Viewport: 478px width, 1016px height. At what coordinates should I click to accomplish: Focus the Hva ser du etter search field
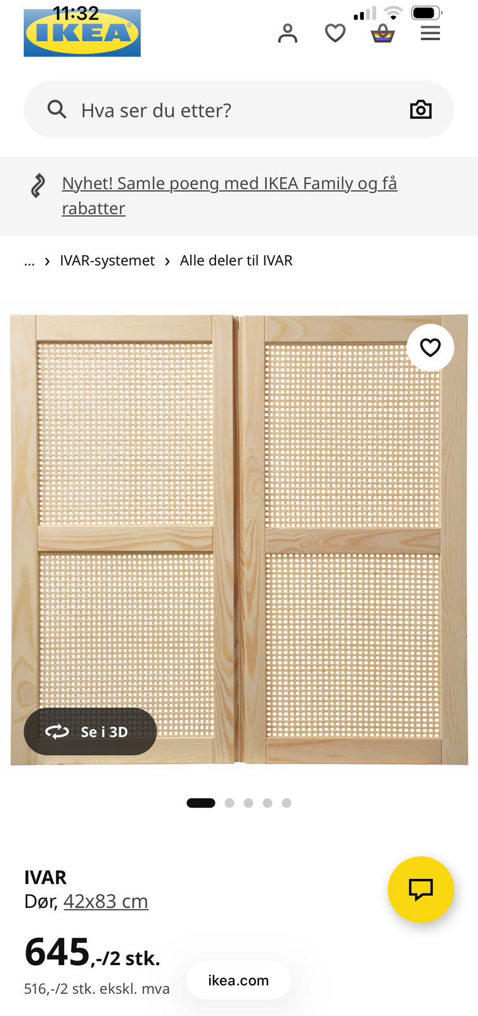coord(239,109)
